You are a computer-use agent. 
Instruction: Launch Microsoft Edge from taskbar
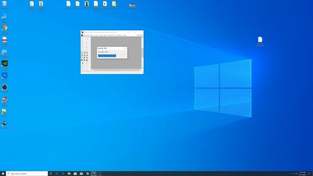coord(63,174)
